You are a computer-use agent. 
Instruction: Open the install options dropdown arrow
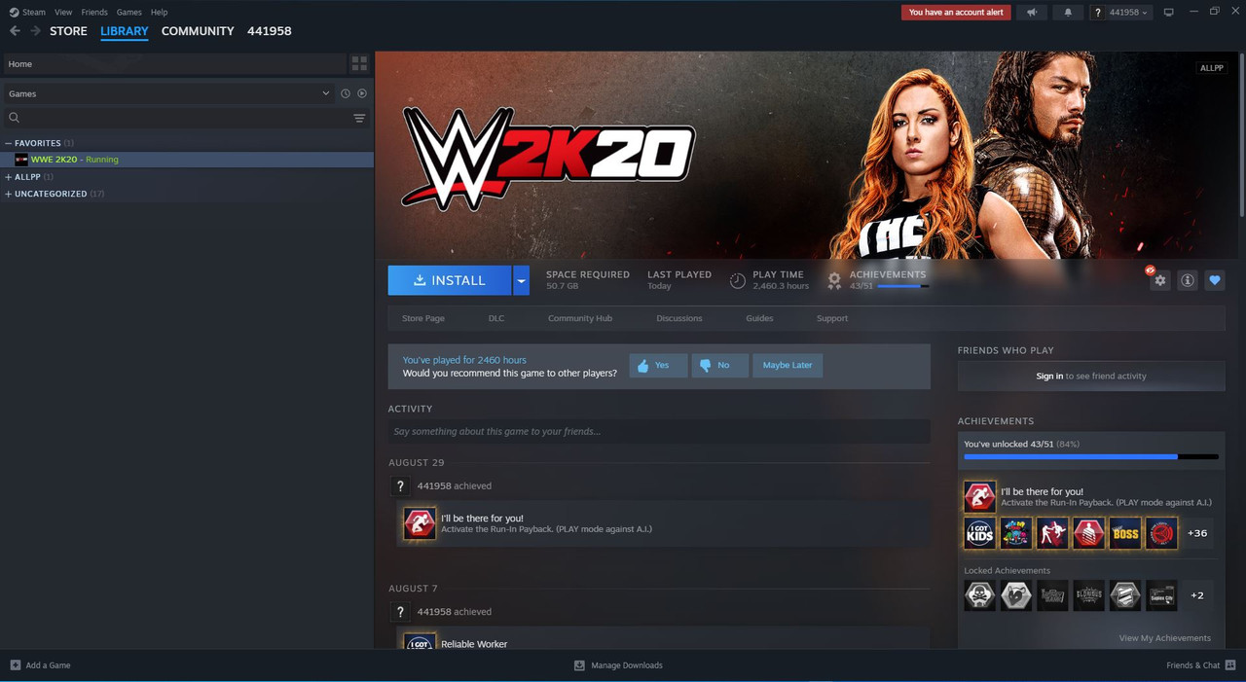[x=521, y=280]
